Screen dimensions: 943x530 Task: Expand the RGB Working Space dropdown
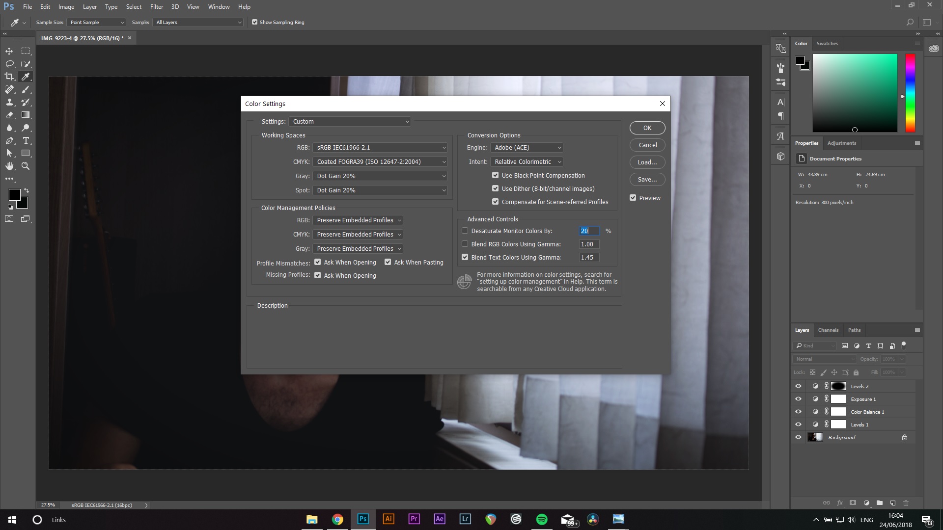click(x=443, y=147)
